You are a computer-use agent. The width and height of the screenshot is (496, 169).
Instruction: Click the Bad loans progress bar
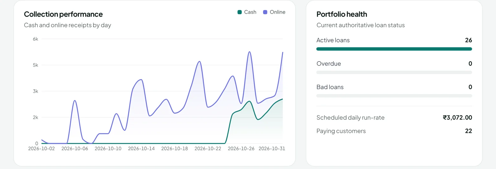394,96
